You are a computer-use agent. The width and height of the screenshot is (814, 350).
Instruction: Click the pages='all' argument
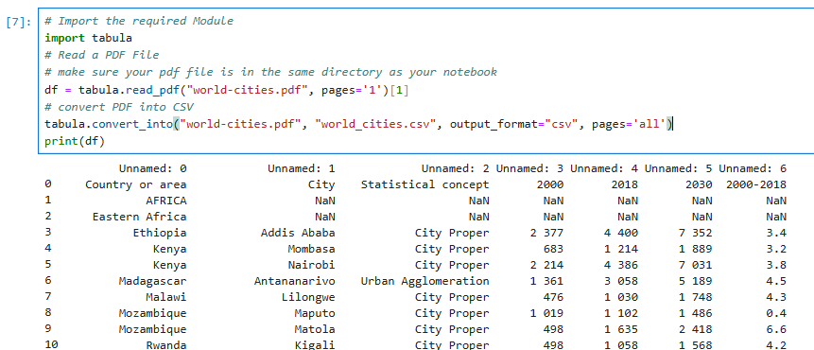coord(629,124)
